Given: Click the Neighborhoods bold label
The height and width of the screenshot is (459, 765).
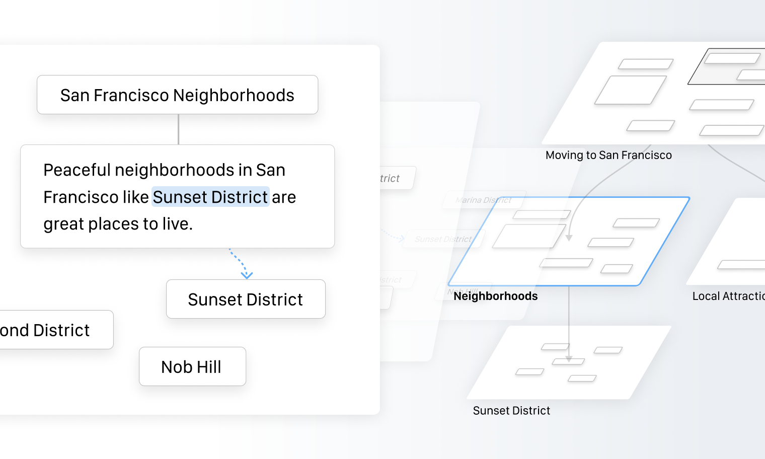Looking at the screenshot, I should click(x=496, y=296).
